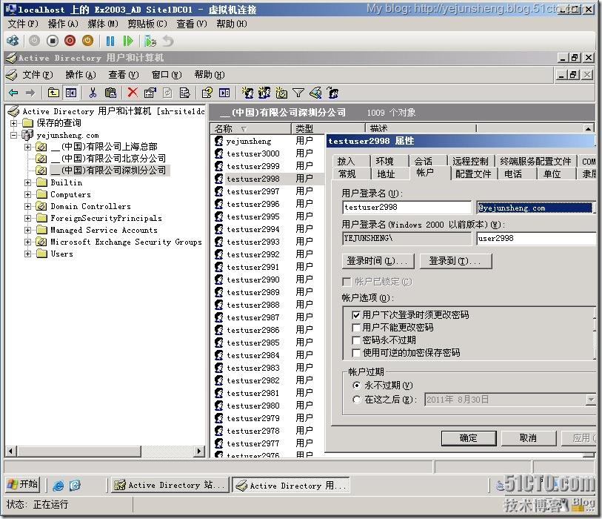Switch to 配置文件 tab
The height and width of the screenshot is (519, 602).
(473, 174)
